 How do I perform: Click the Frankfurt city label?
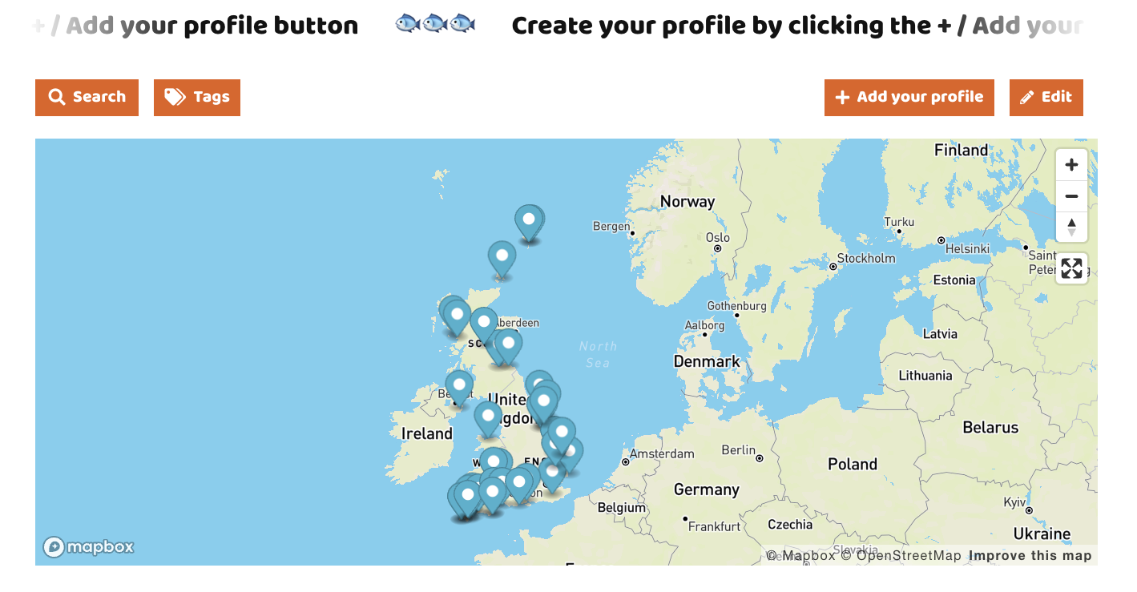715,527
